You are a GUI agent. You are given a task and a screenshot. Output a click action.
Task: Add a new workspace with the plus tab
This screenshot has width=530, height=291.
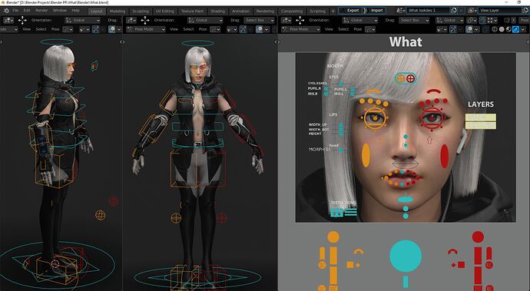[333, 11]
